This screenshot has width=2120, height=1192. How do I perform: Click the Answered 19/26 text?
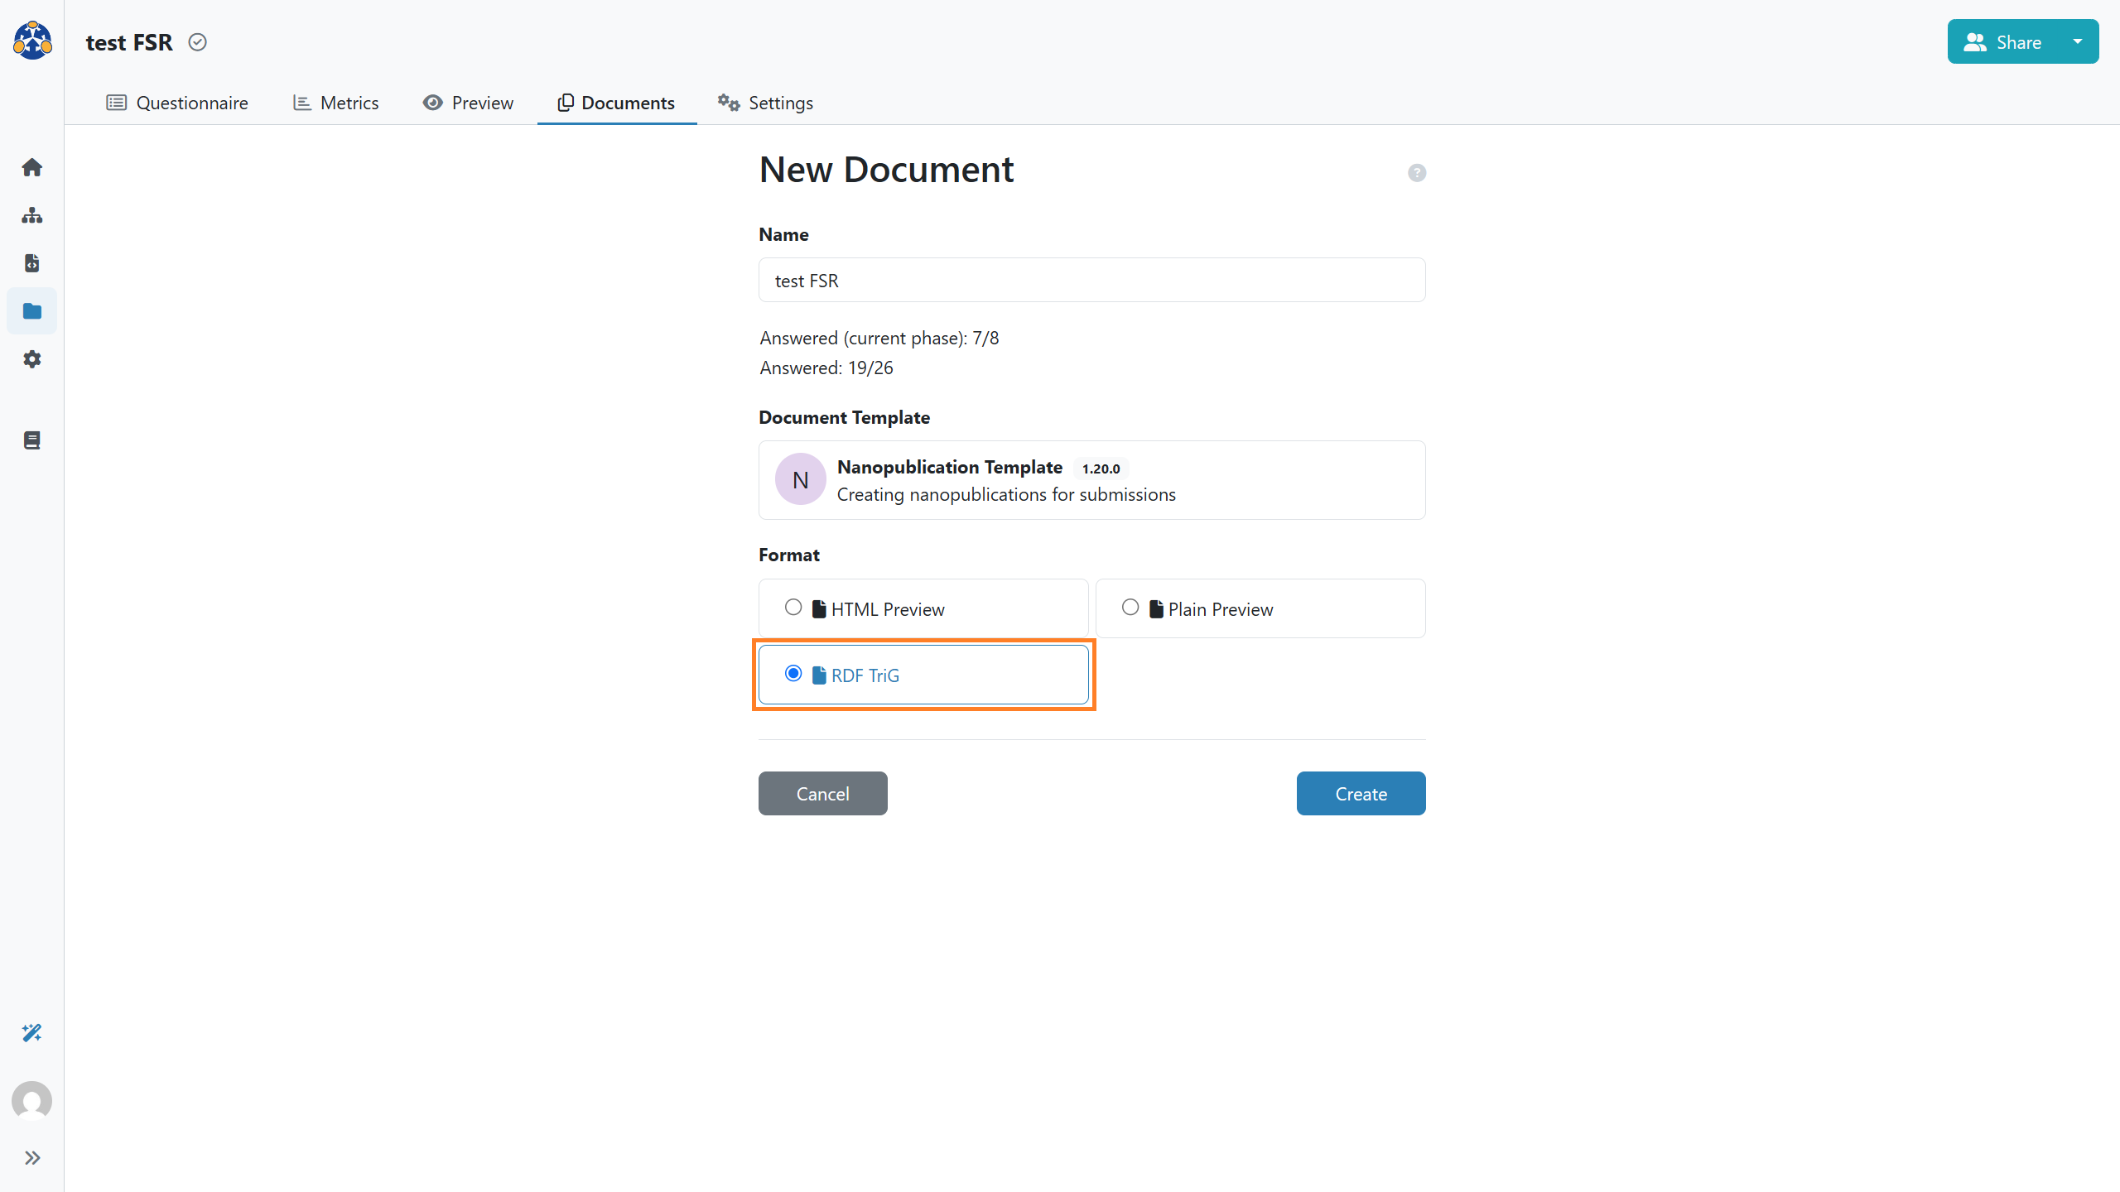click(826, 368)
